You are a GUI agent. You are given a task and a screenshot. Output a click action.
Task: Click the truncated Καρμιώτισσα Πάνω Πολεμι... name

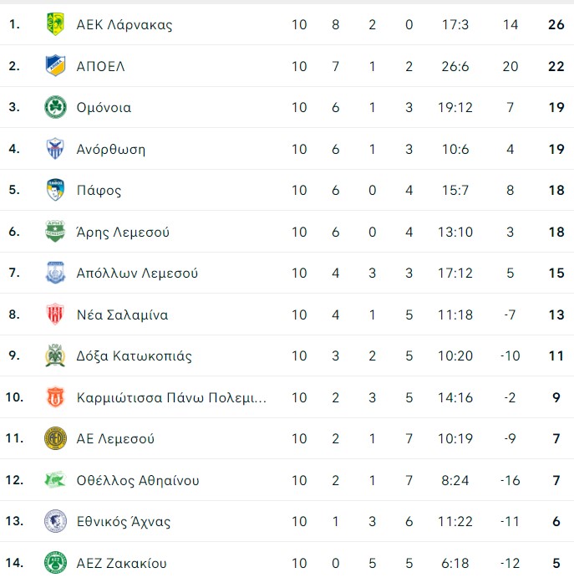[171, 398]
